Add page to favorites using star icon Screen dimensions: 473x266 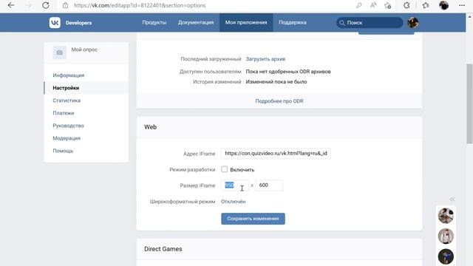(387, 5)
